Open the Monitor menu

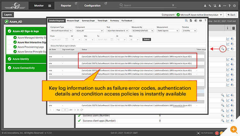[39, 6]
